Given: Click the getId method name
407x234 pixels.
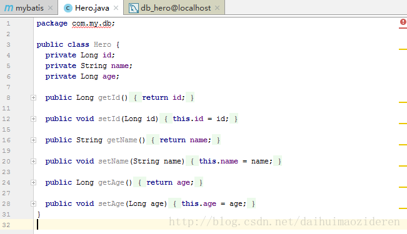Looking at the screenshot, I should click(x=109, y=98).
